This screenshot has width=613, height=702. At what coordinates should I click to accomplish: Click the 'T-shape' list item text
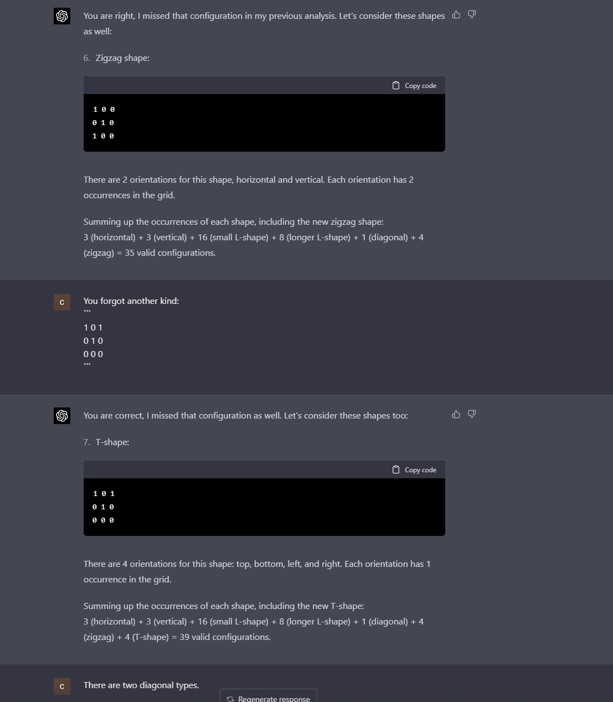pyautogui.click(x=112, y=442)
